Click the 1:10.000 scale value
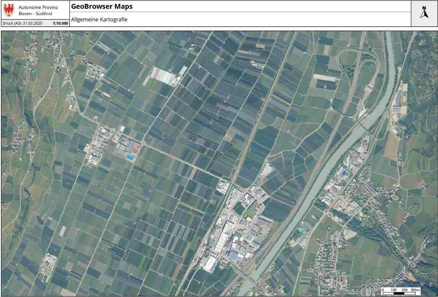This screenshot has height=297, width=438. [60, 23]
